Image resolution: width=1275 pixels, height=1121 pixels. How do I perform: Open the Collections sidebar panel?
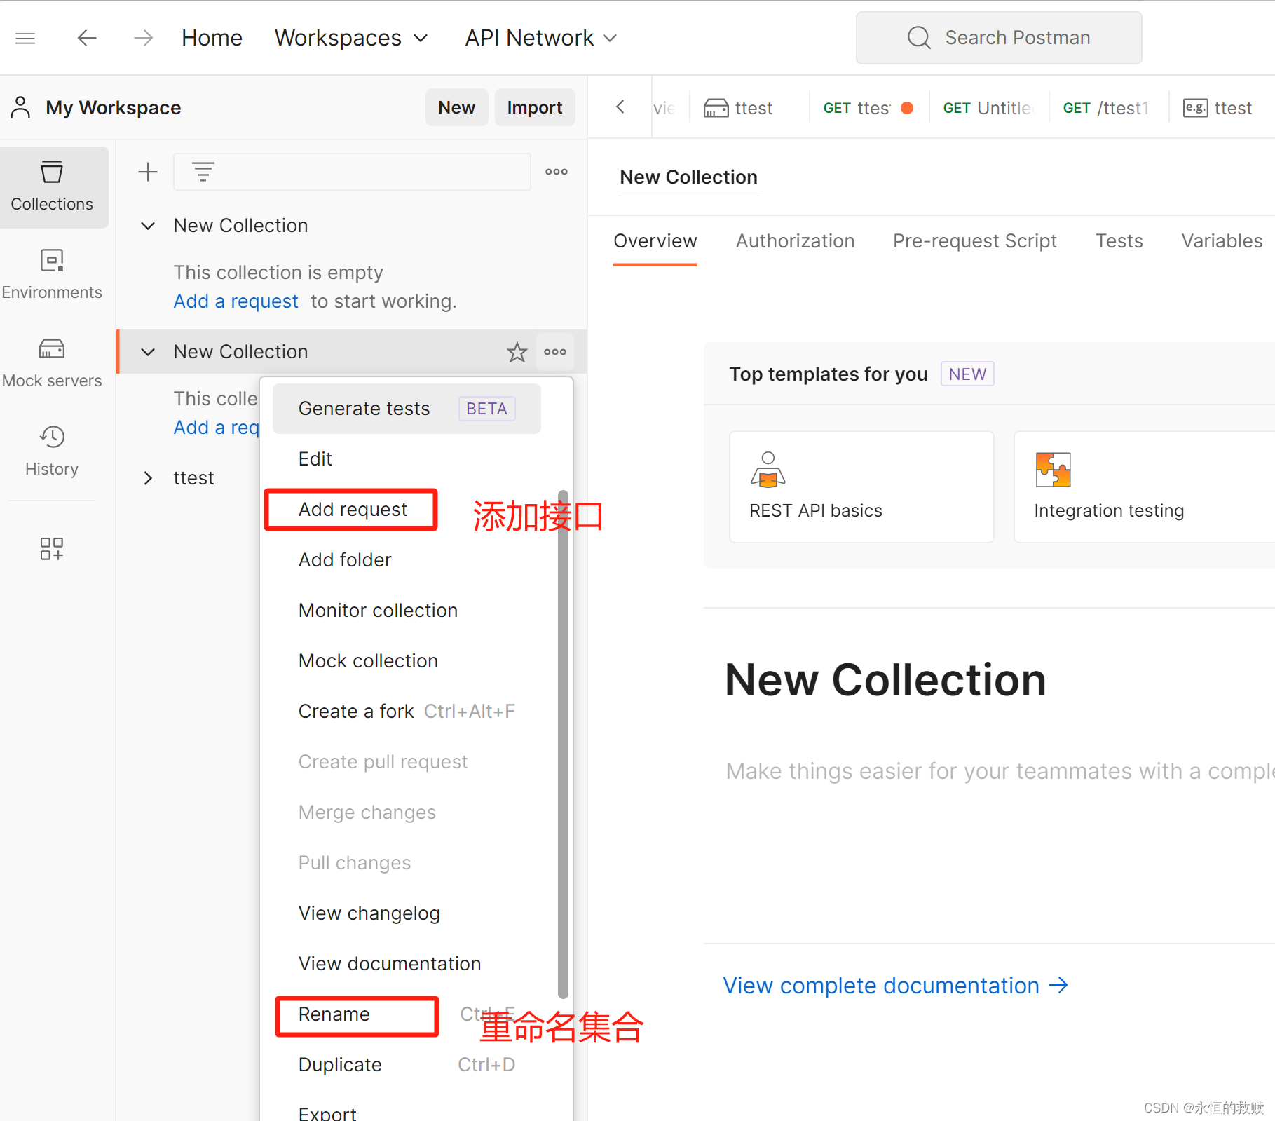[x=53, y=187]
